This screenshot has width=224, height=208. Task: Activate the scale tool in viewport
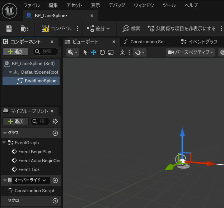(111, 52)
